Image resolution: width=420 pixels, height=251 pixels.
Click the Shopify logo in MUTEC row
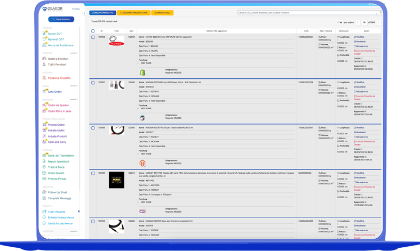pyautogui.click(x=142, y=72)
